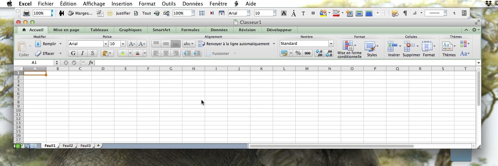Switch to the Formules ribbon tab

coord(190,30)
